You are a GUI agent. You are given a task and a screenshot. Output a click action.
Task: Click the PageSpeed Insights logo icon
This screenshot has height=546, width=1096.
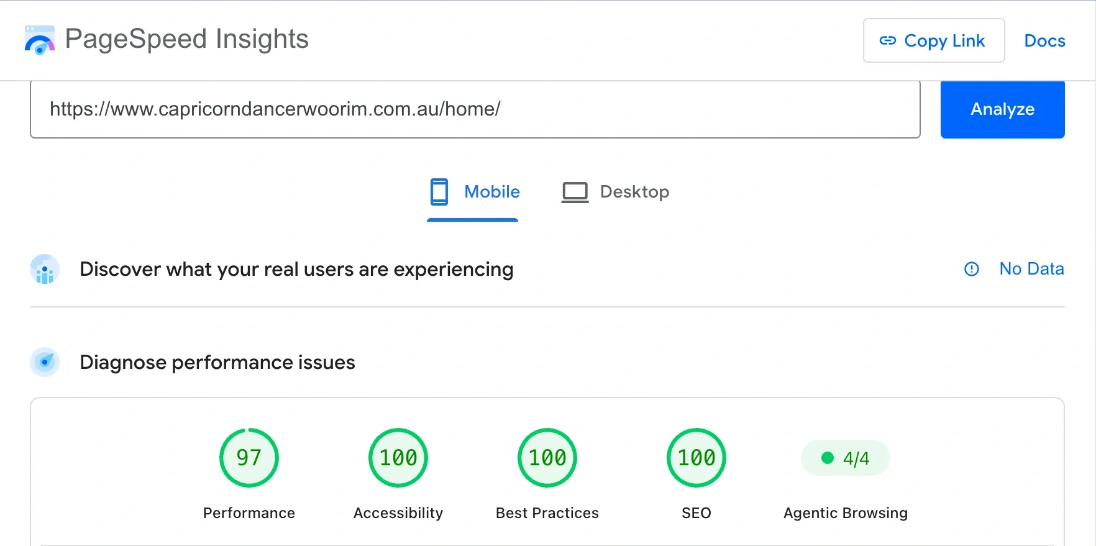40,40
